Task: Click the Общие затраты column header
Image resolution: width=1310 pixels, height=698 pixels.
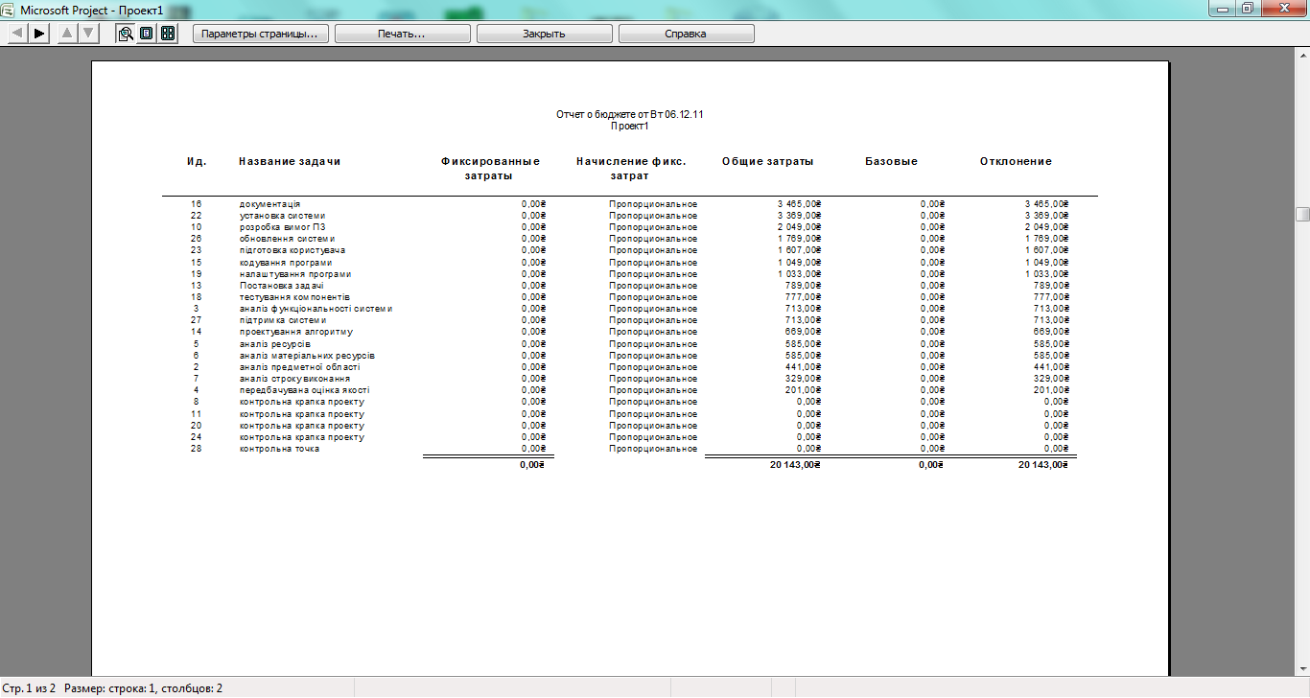Action: pyautogui.click(x=768, y=161)
